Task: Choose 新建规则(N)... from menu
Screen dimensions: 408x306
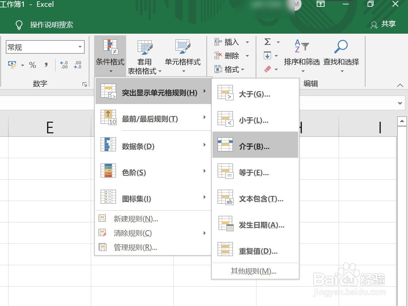Action: pos(153,219)
